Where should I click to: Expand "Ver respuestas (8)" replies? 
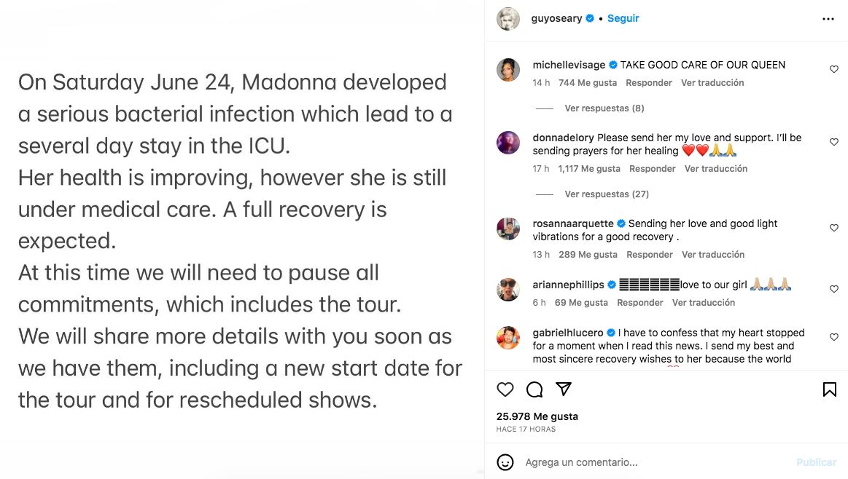coord(604,108)
